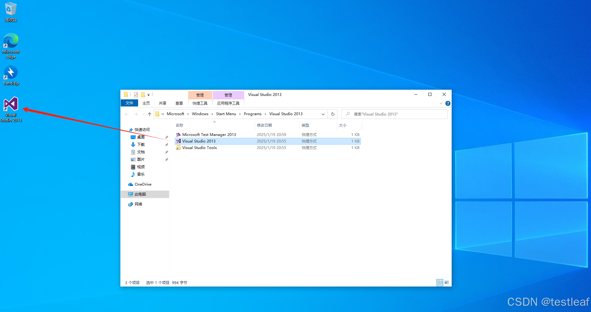Image resolution: width=591 pixels, height=312 pixels.
Task: Open the Customize Quick Access Toolbar dropdown
Action: click(x=148, y=95)
